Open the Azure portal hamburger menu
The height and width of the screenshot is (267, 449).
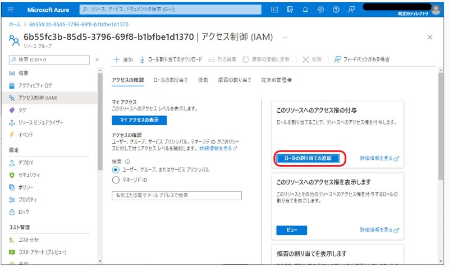coord(11,10)
